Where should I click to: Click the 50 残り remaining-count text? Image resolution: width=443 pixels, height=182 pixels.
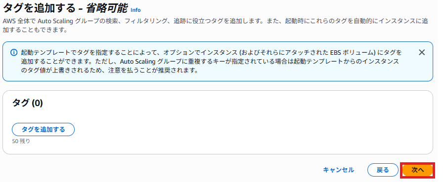(21, 141)
